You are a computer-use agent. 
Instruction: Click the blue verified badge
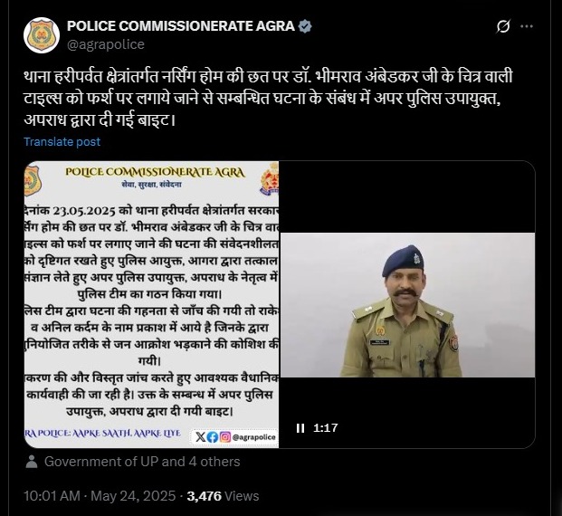pyautogui.click(x=305, y=26)
